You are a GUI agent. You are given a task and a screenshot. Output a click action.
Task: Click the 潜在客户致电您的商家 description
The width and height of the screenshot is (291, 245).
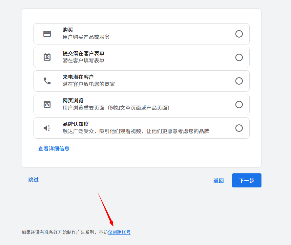[x=89, y=84]
